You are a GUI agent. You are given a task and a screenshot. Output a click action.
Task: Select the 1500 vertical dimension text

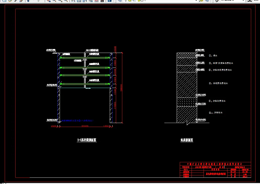[x=115, y=92]
